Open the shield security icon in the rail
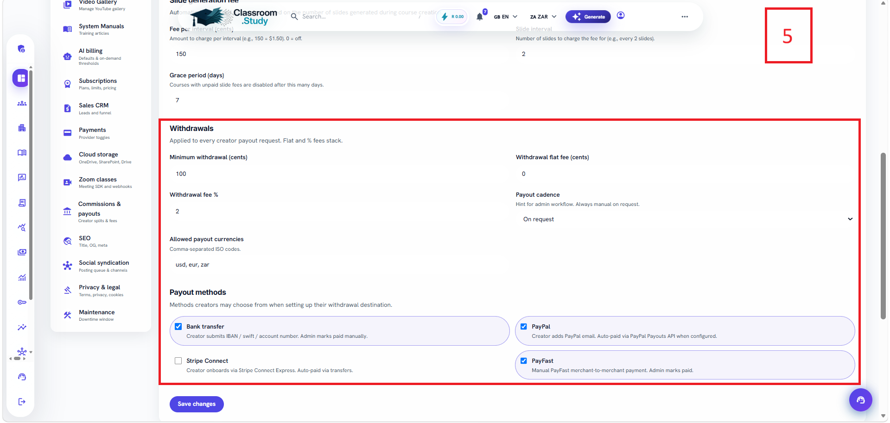Viewport: 890px width, 423px height. (x=21, y=49)
